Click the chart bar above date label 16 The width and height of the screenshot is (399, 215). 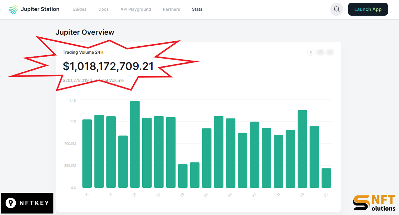(x=87, y=153)
